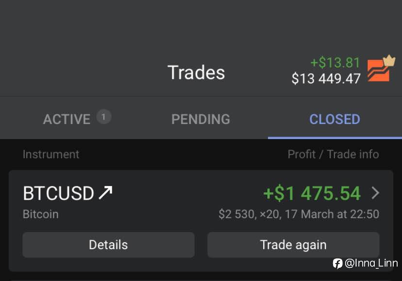Select the BTCUSD instrument name
402x281 pixels.
click(x=58, y=193)
